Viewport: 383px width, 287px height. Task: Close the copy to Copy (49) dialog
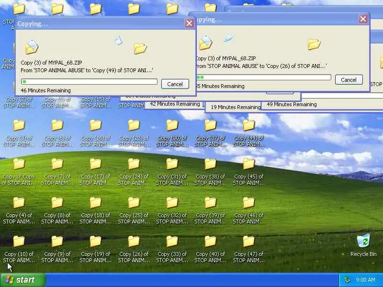[x=189, y=23]
